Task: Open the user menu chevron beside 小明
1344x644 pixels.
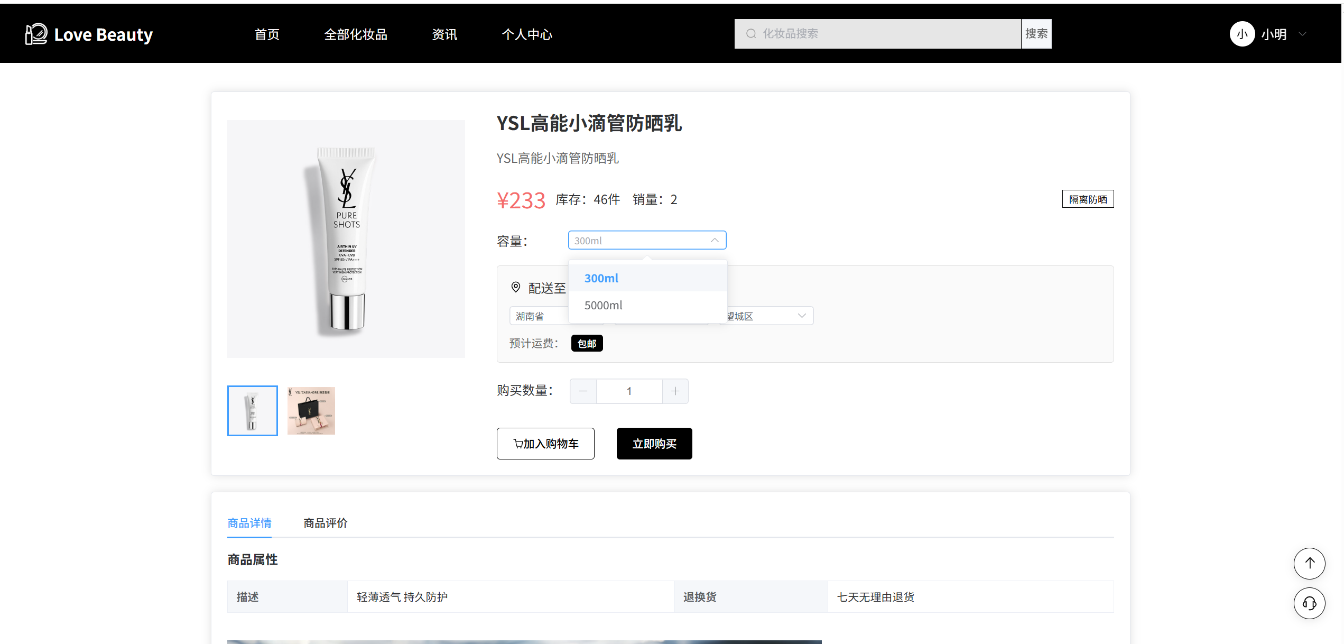Action: coord(1302,34)
